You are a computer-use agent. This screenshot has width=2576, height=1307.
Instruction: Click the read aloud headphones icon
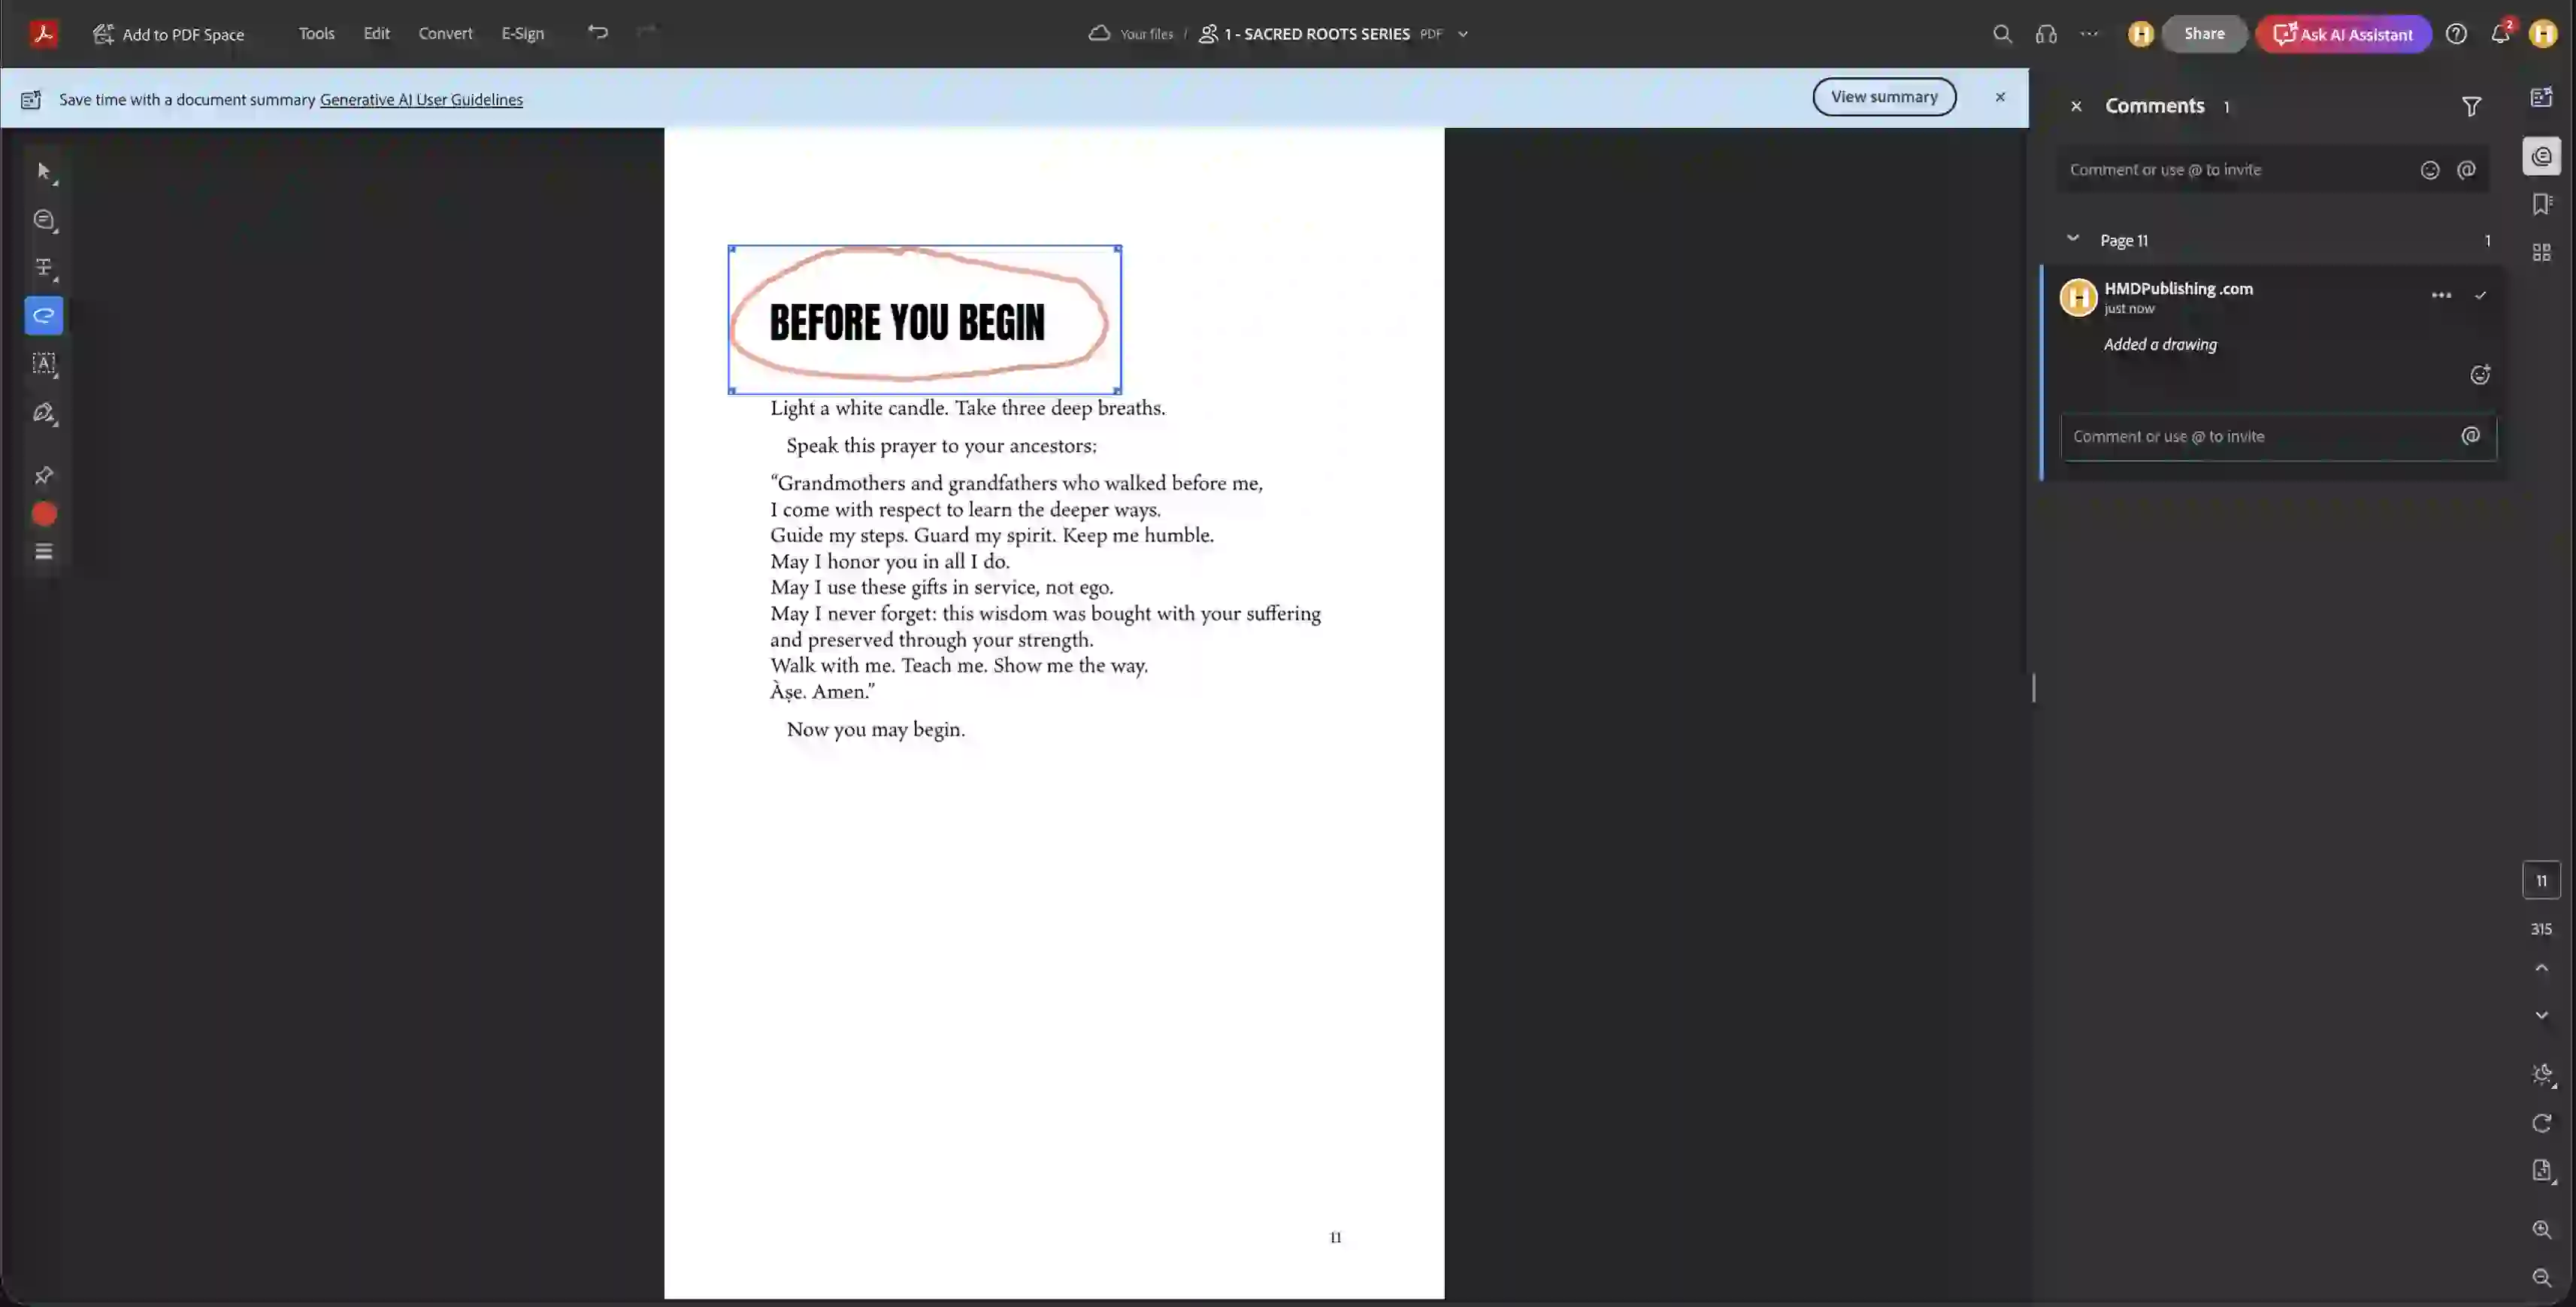2046,34
